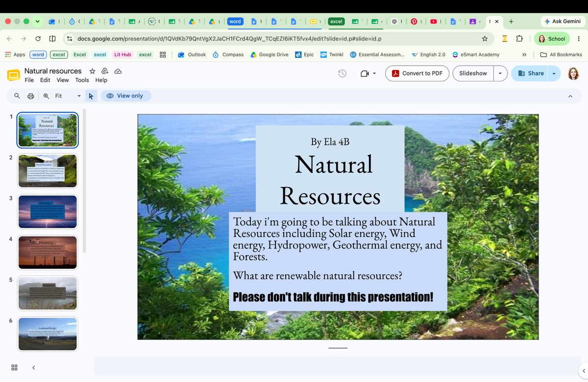
Task: Reload the page
Action: point(38,39)
